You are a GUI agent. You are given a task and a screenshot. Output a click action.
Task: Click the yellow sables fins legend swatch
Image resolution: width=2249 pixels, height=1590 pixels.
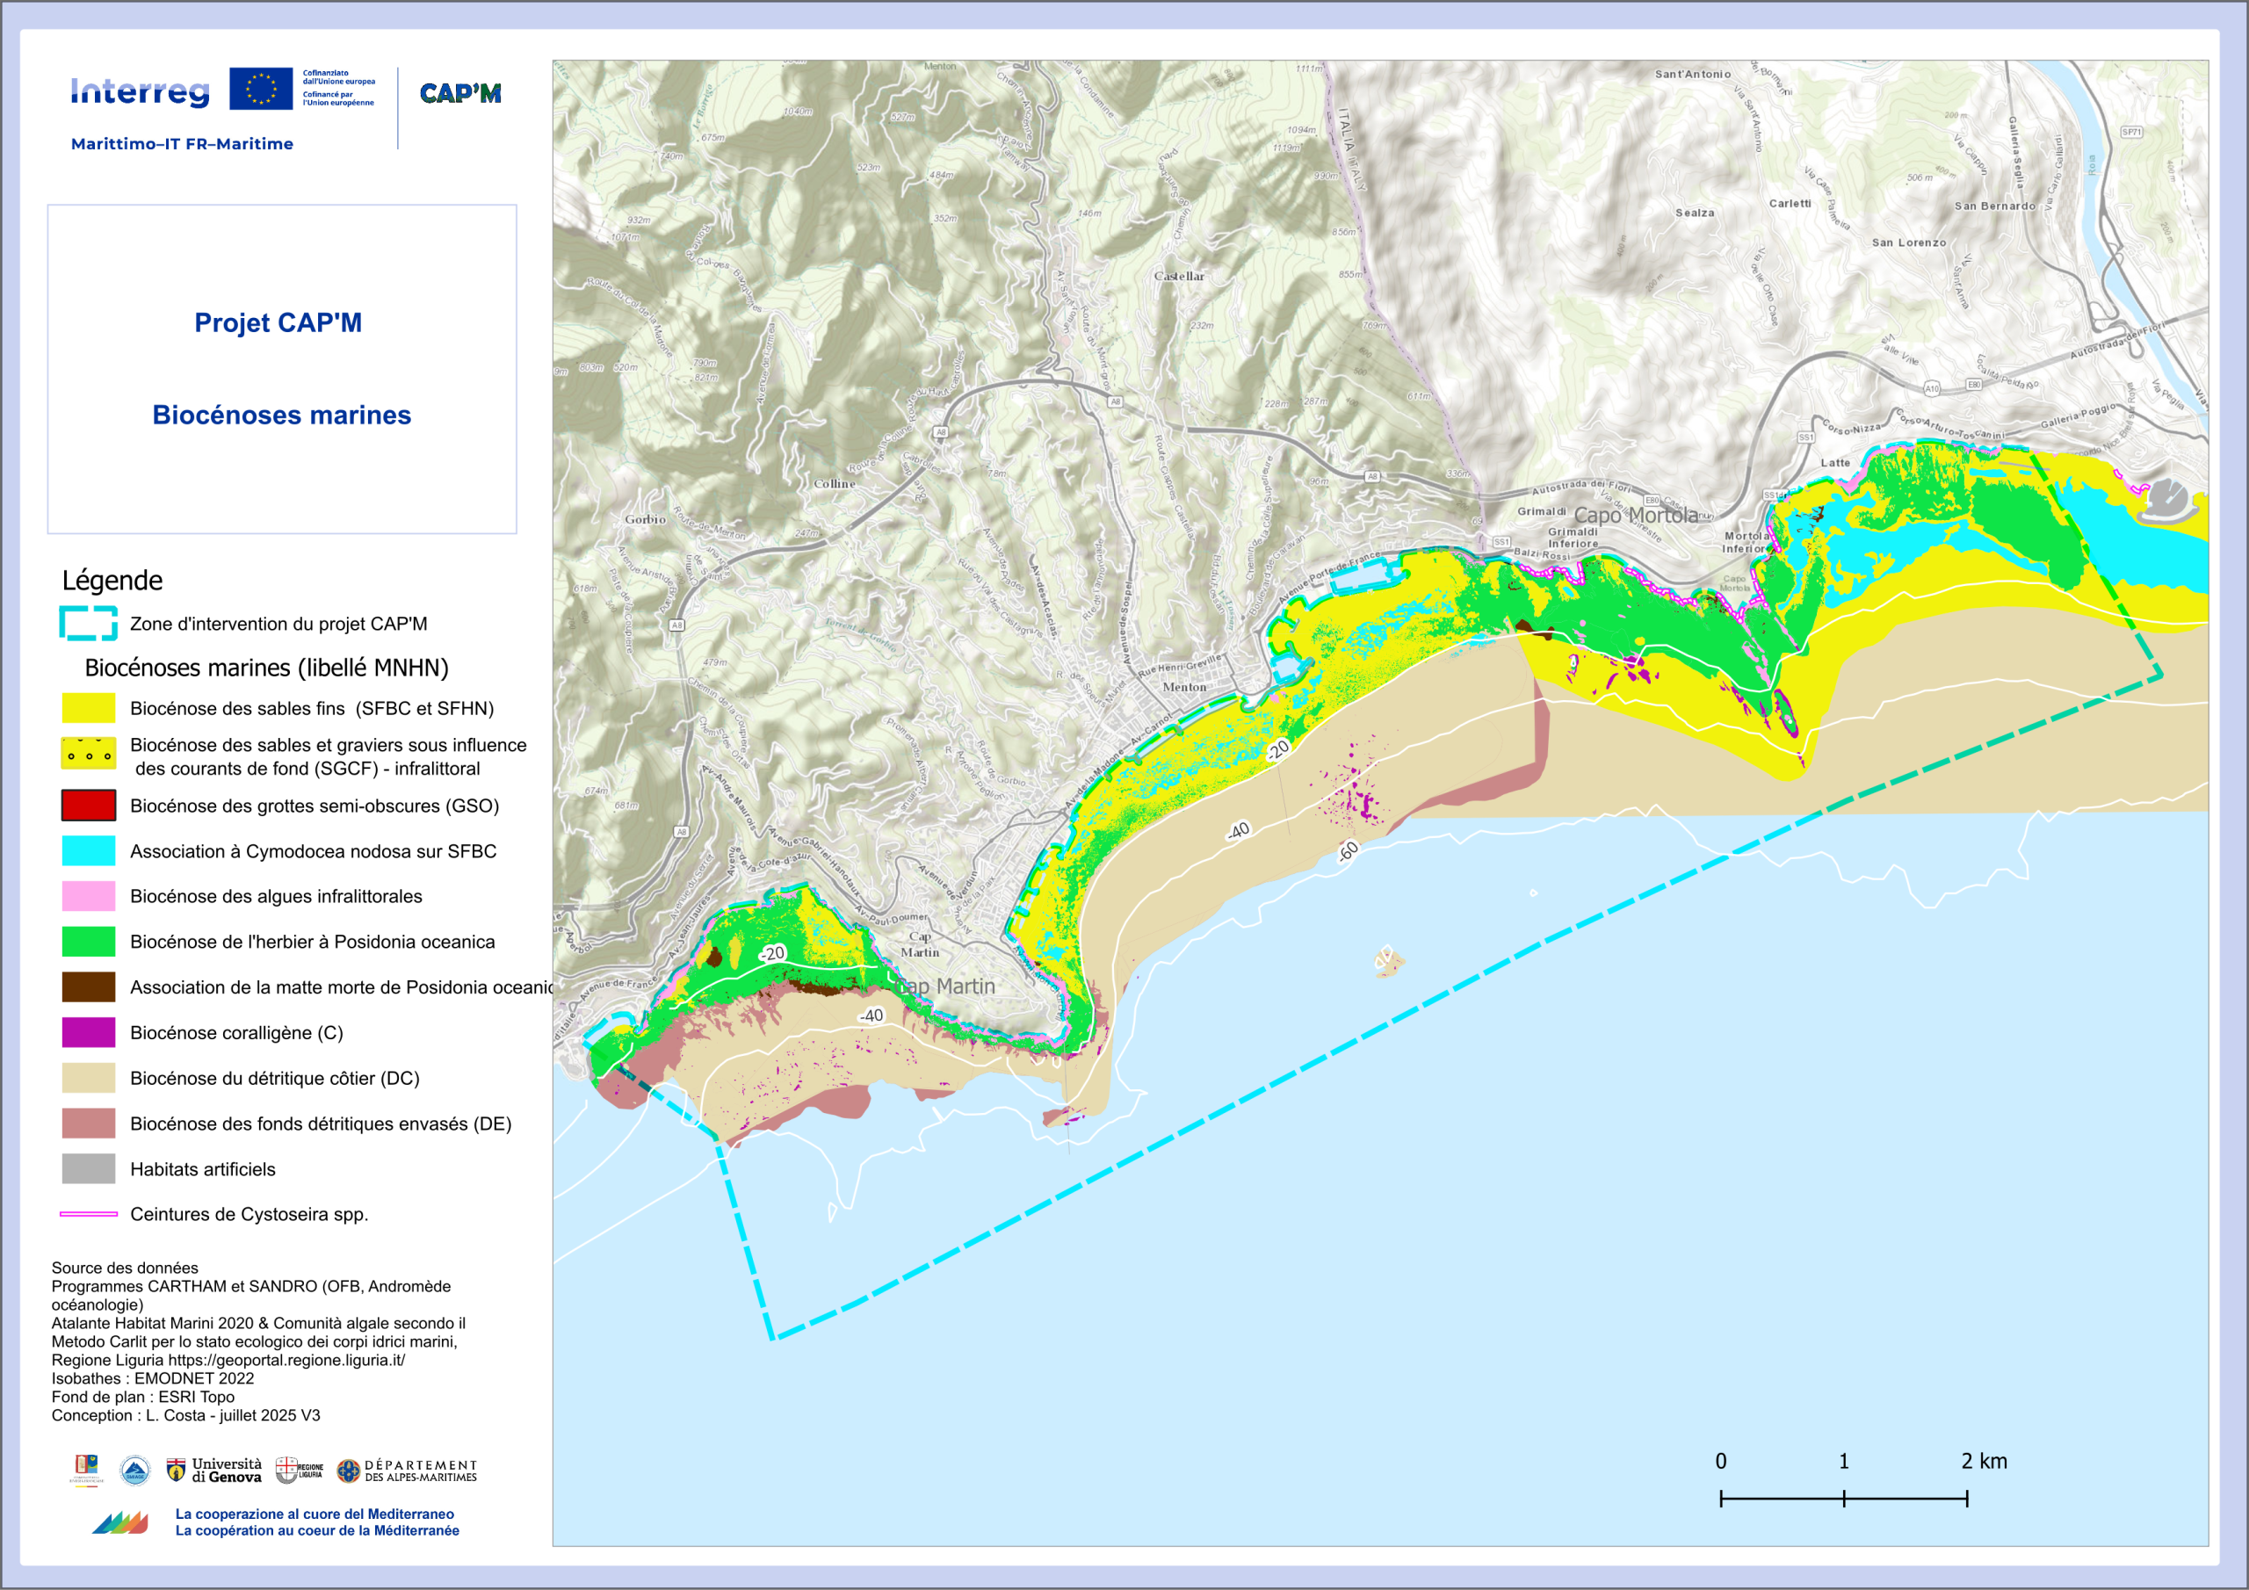click(88, 708)
